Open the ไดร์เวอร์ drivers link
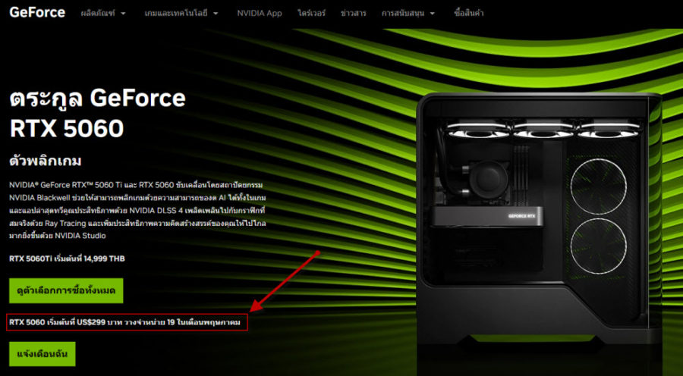The width and height of the screenshot is (683, 376). click(x=311, y=13)
